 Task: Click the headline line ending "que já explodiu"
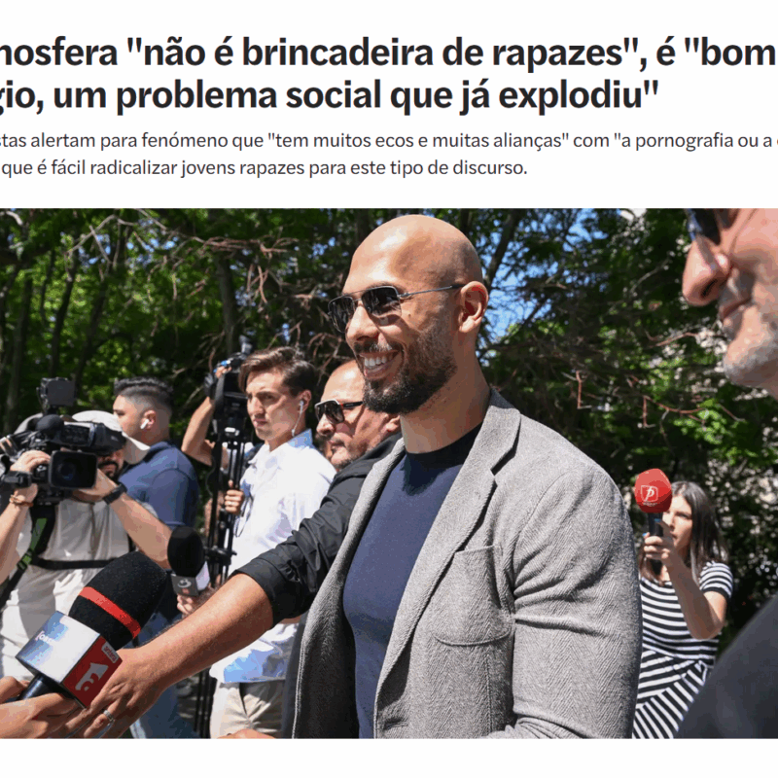[x=330, y=94]
